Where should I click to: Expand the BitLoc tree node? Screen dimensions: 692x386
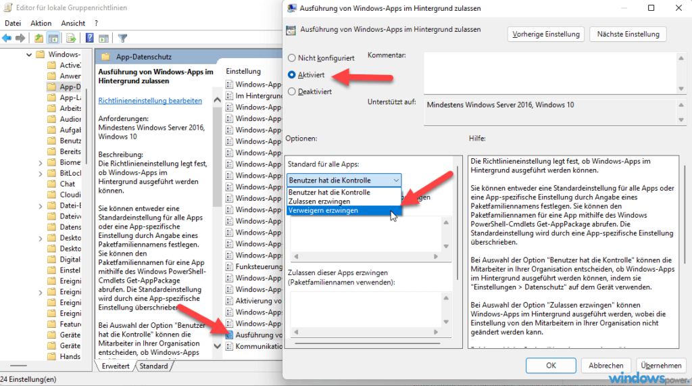pyautogui.click(x=40, y=174)
